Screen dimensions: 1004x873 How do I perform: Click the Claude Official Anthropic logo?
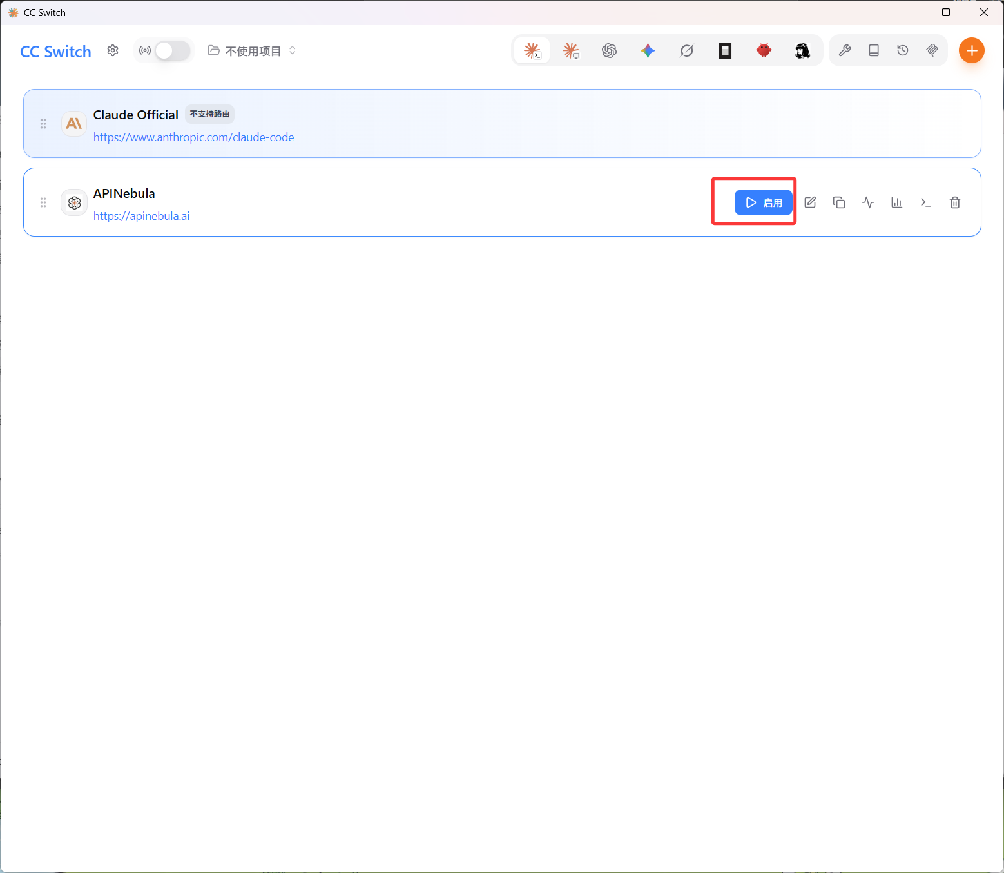click(74, 123)
